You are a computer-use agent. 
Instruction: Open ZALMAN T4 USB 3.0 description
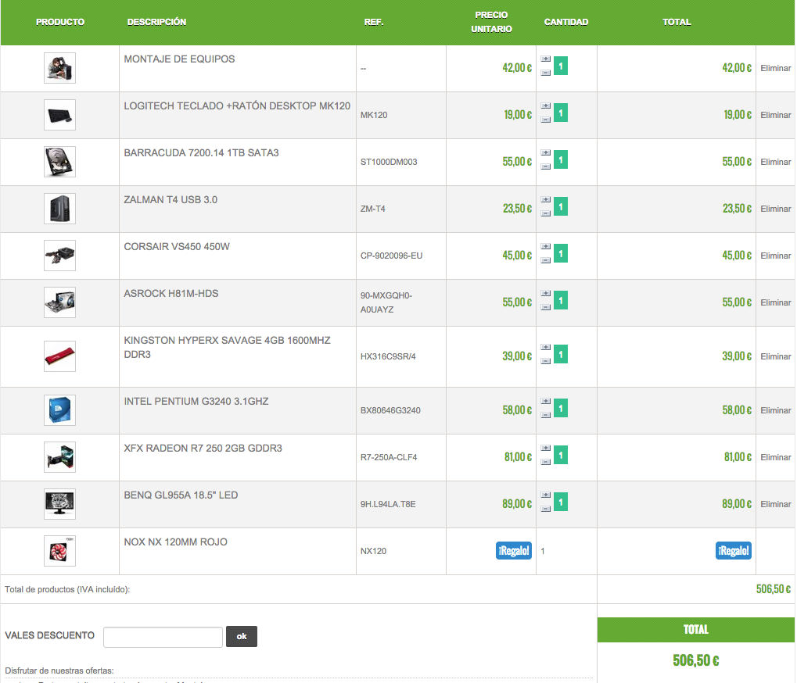click(x=171, y=199)
